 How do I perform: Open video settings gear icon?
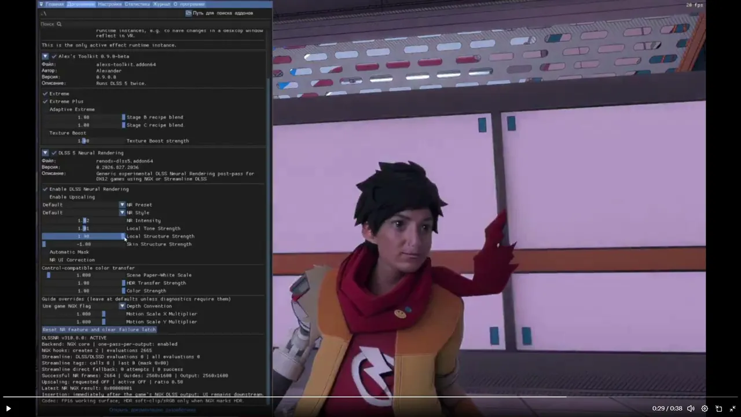tap(705, 408)
